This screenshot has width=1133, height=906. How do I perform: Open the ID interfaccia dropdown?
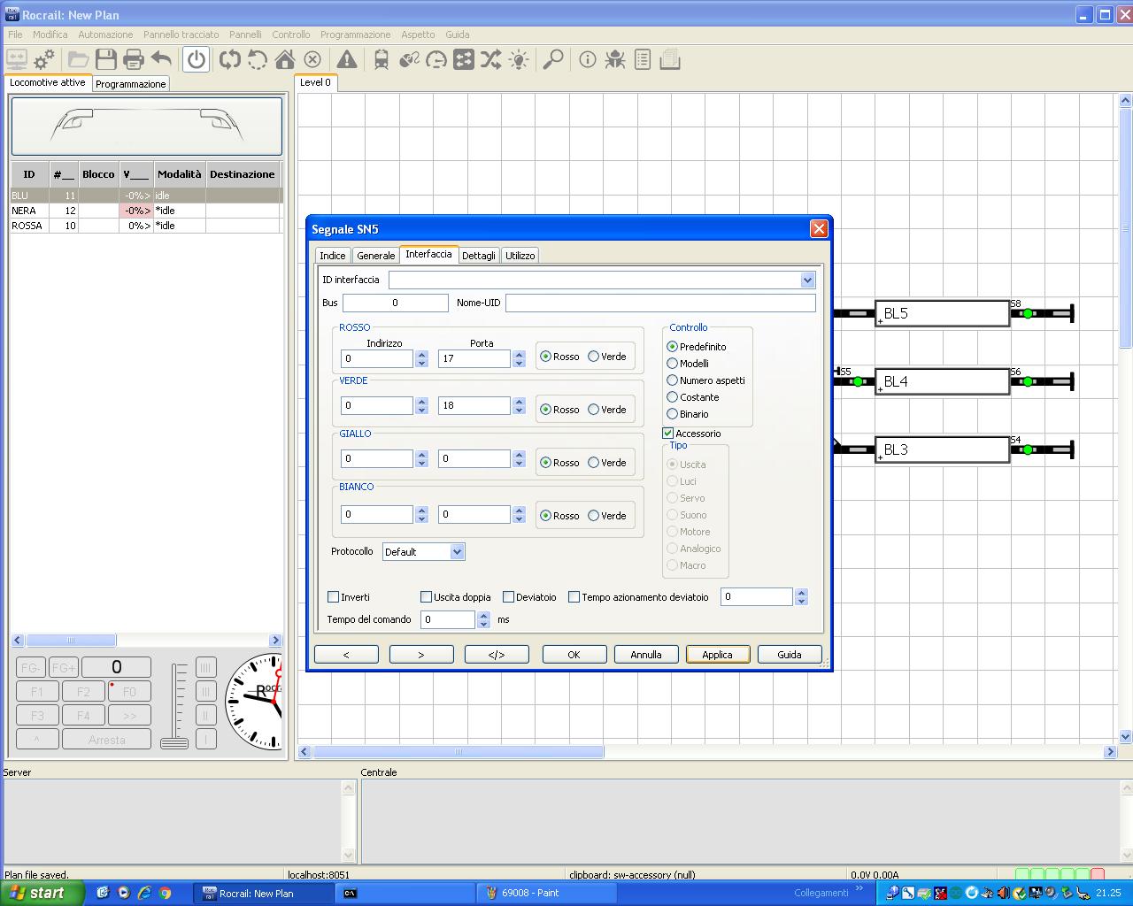tap(807, 280)
